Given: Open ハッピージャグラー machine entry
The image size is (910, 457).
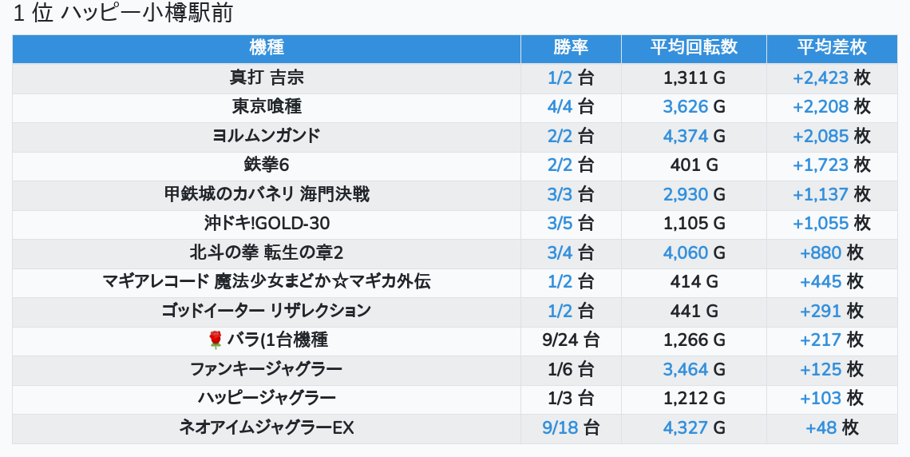Looking at the screenshot, I should (x=267, y=398).
